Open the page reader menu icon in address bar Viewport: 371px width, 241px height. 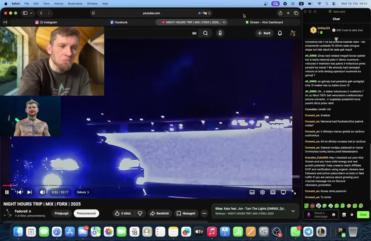pyautogui.click(x=93, y=13)
